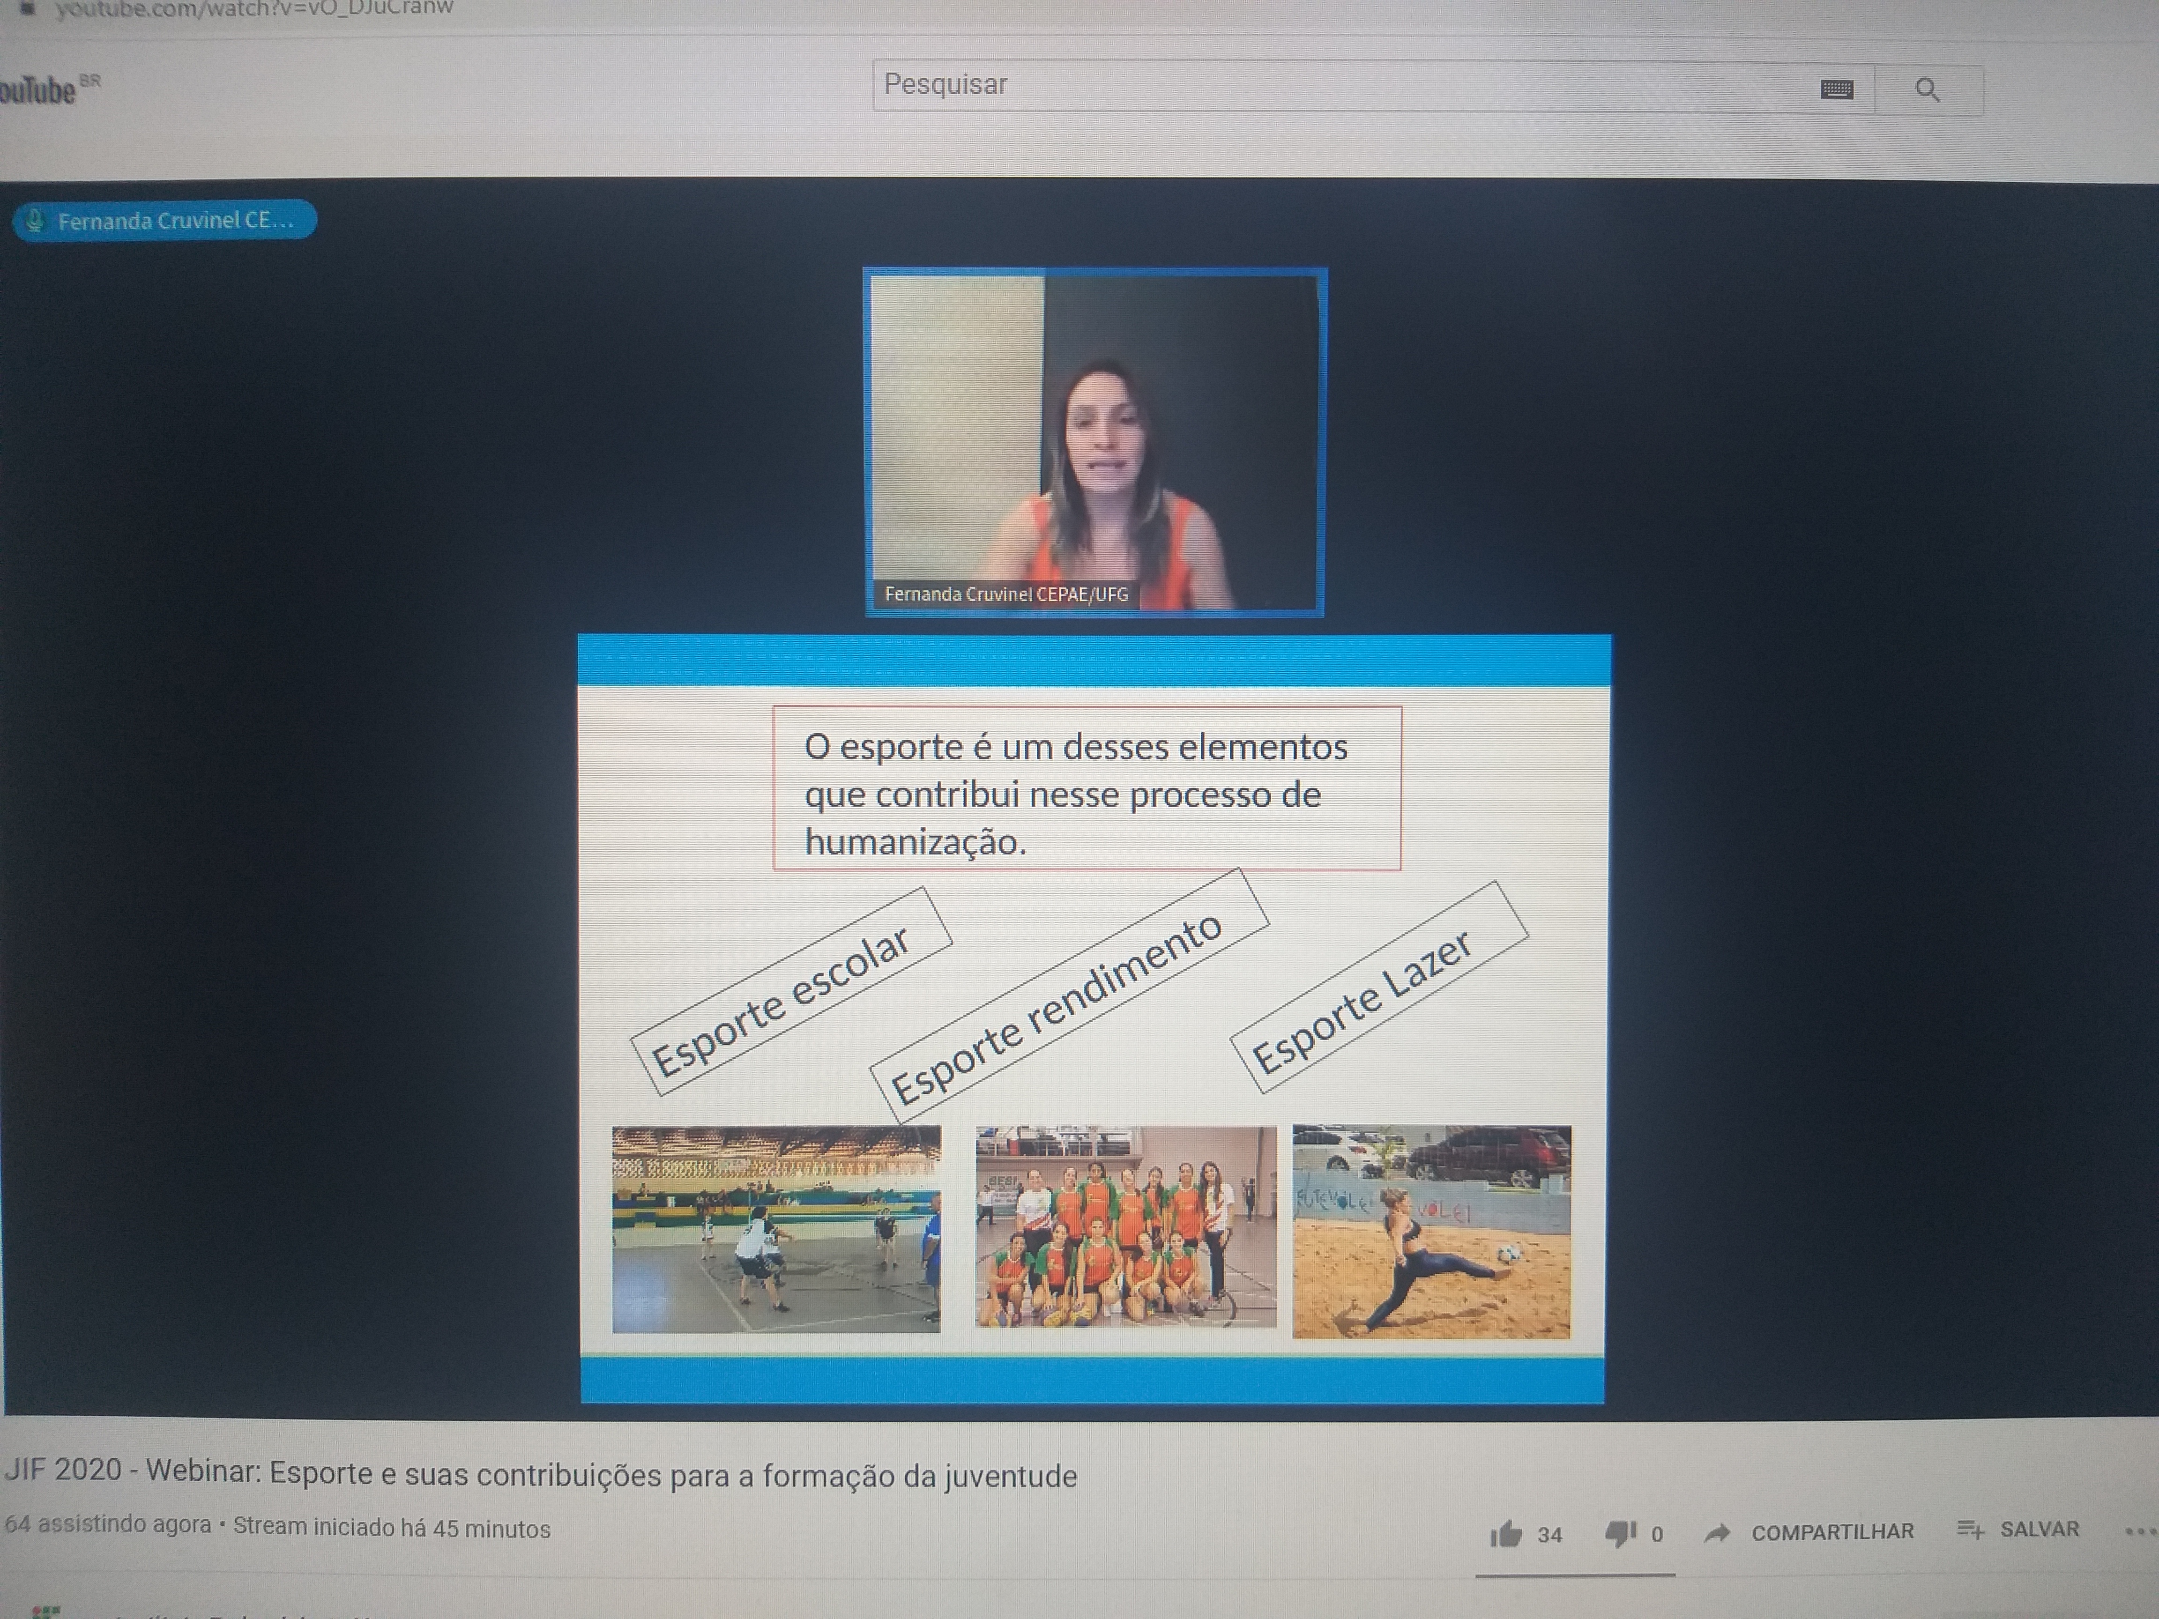The width and height of the screenshot is (2159, 1619).
Task: Click the save-to-playlist icon
Action: tap(1970, 1529)
